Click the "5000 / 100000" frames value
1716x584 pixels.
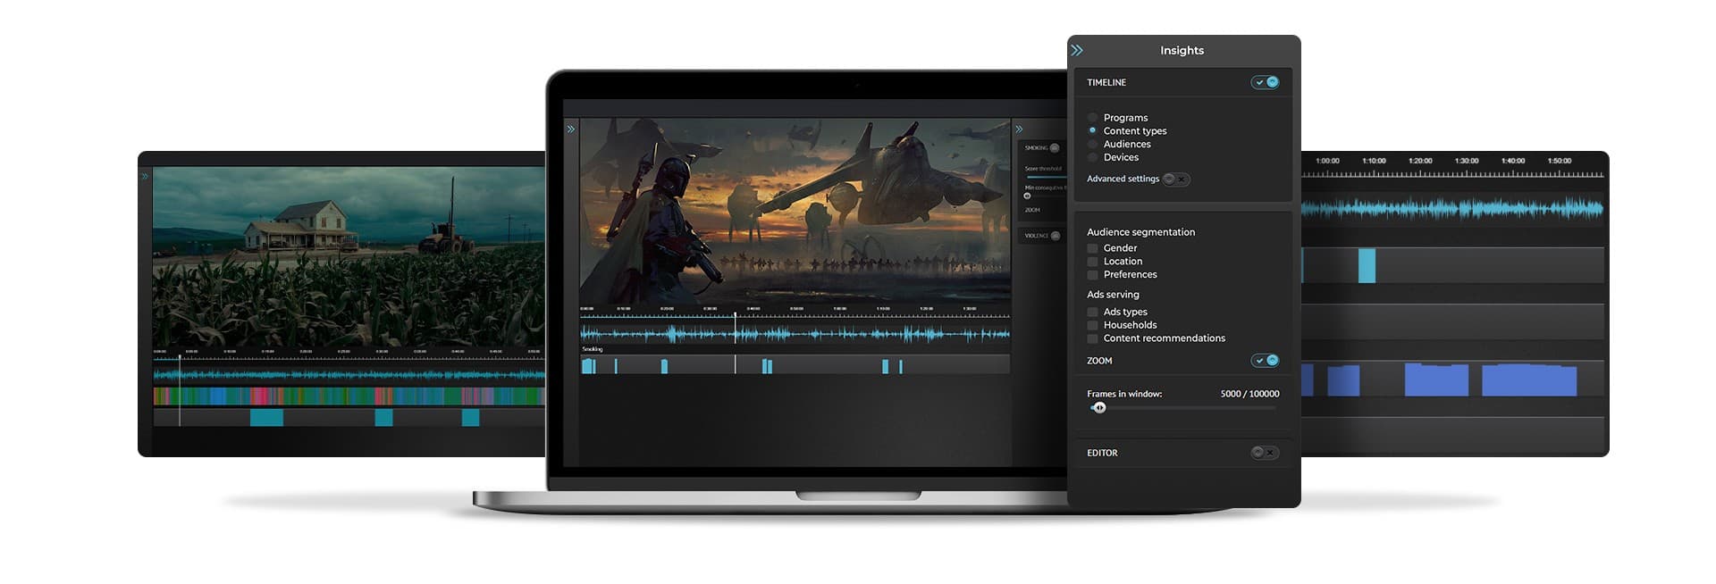[x=1249, y=394]
